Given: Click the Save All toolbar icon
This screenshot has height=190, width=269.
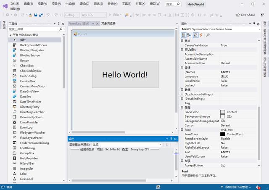Looking at the screenshot, I should [41, 15].
